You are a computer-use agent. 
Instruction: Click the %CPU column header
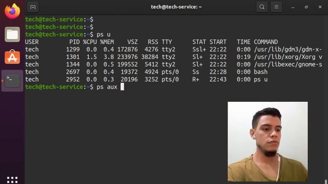(x=90, y=42)
